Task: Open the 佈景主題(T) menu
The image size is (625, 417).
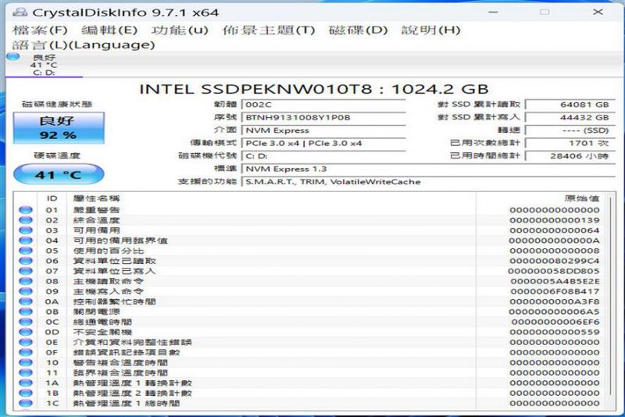Action: [x=269, y=30]
